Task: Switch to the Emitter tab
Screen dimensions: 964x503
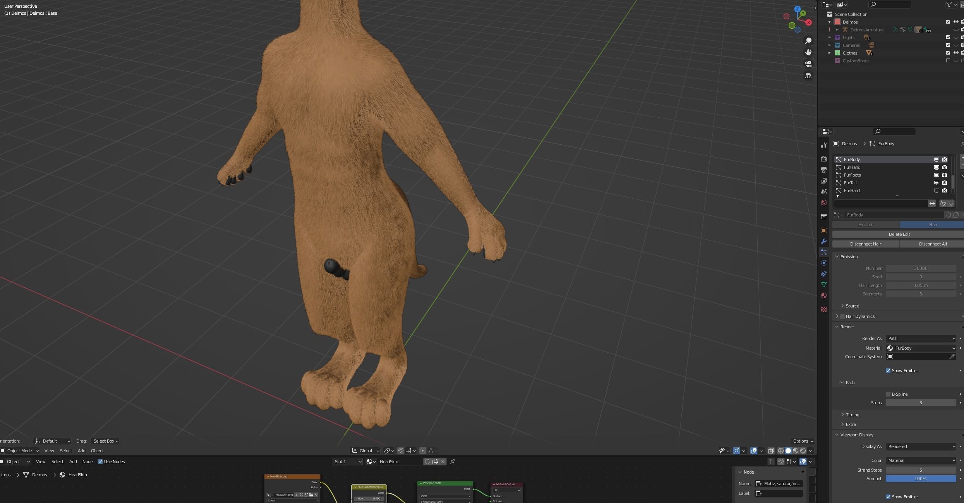Action: 866,225
